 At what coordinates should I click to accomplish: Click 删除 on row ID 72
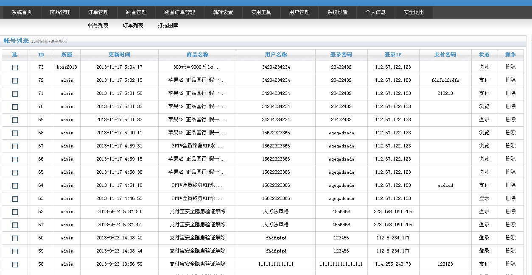point(510,80)
